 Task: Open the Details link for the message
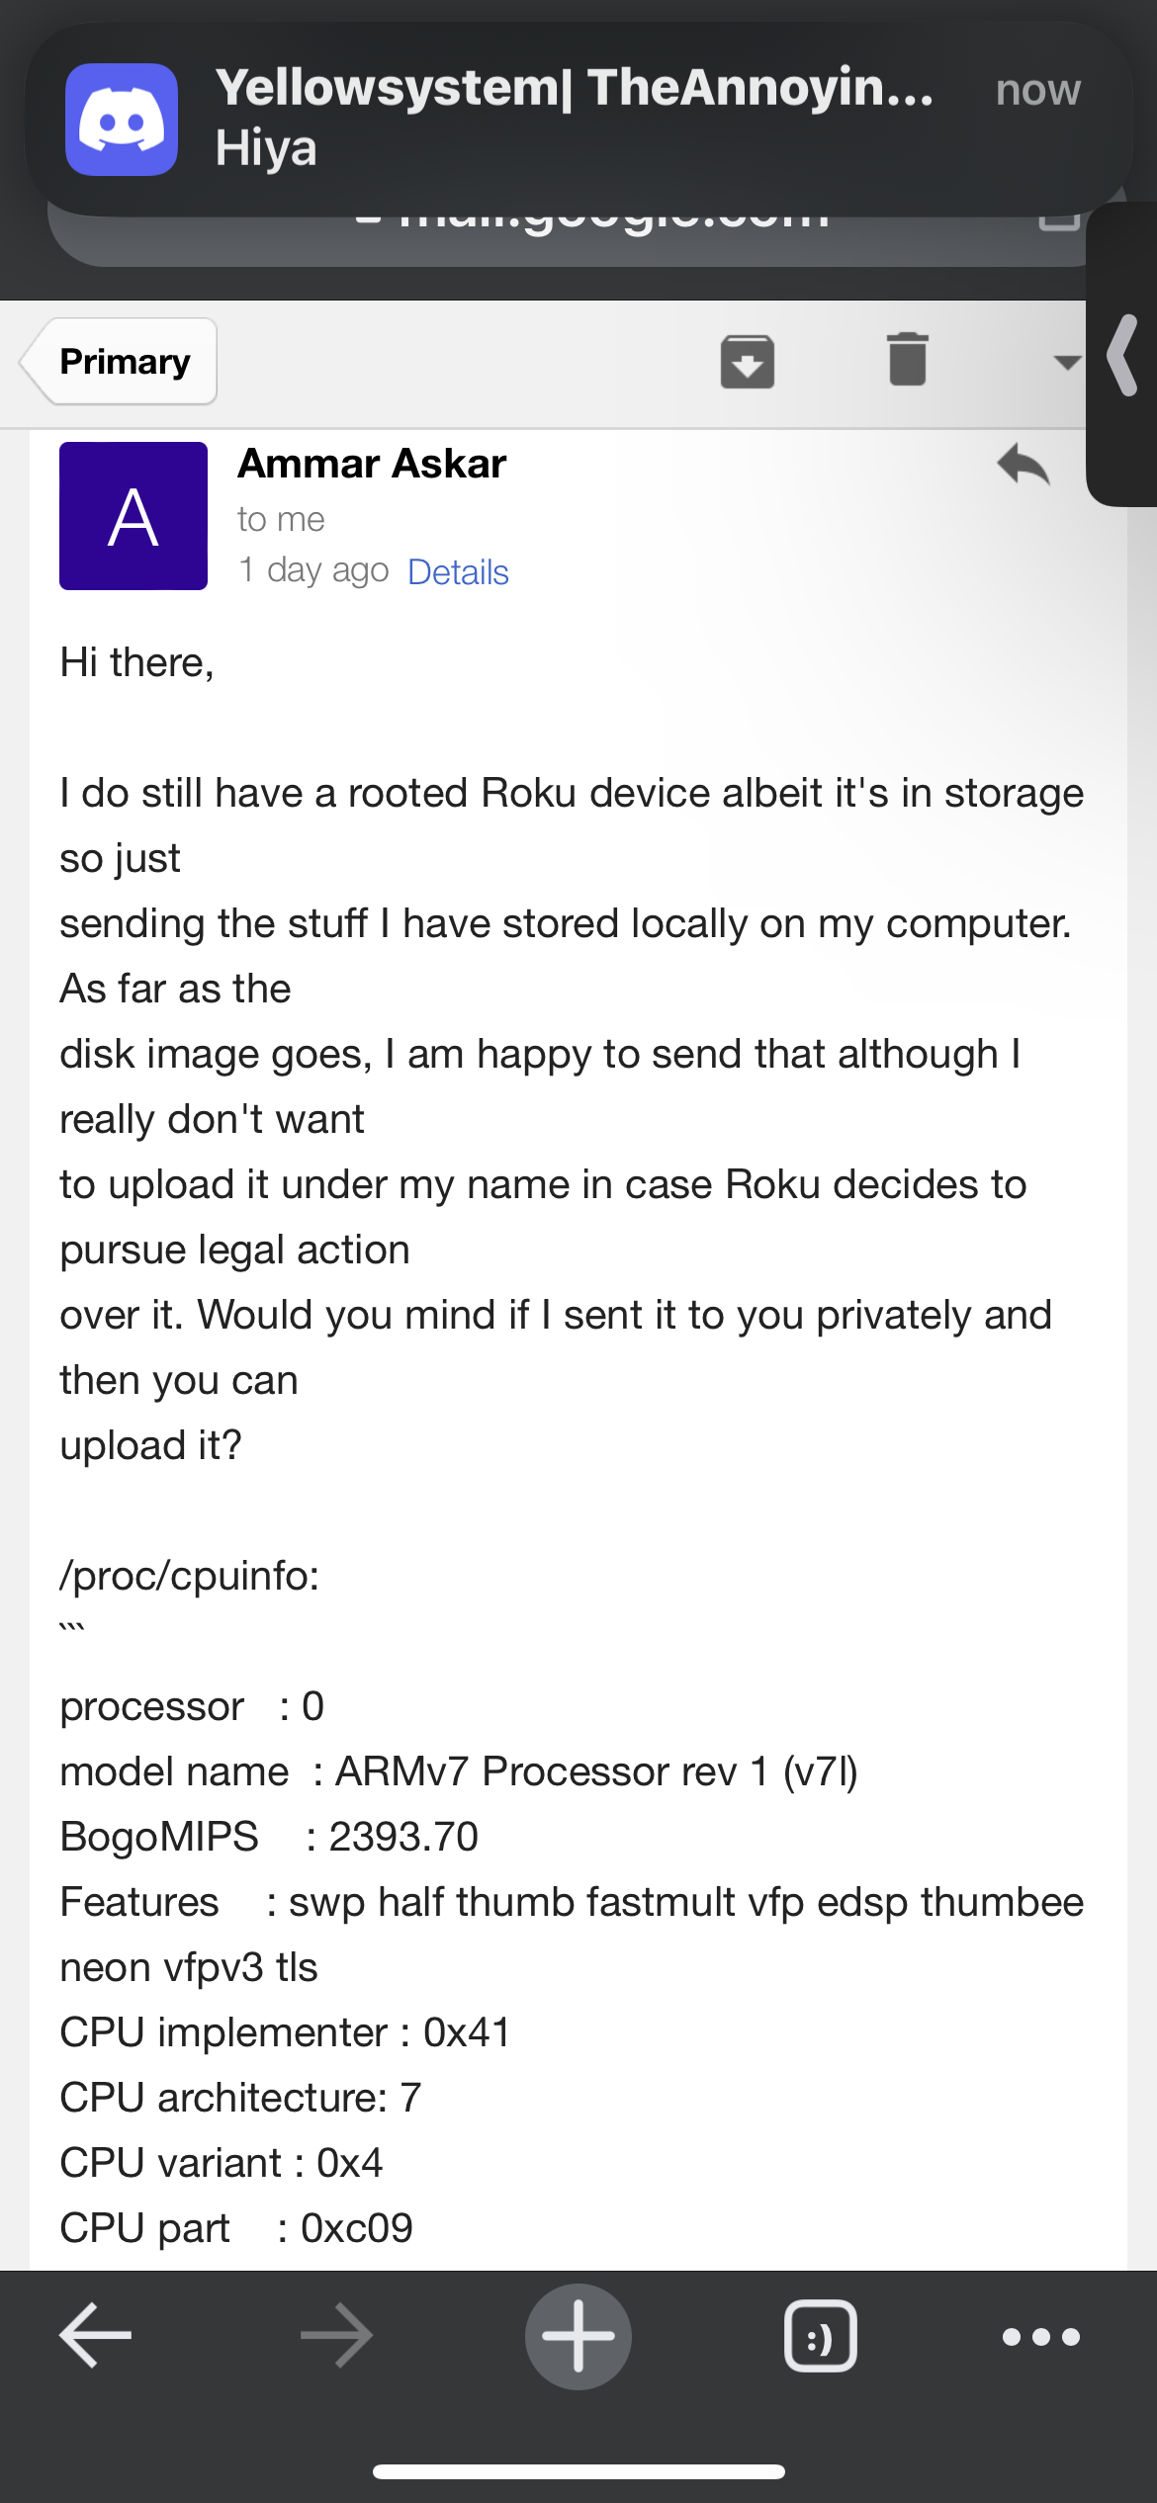click(458, 572)
